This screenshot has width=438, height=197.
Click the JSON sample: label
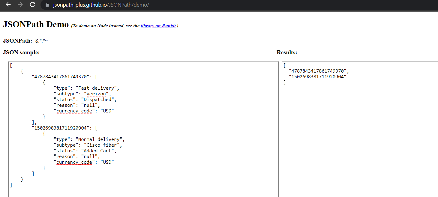21,52
